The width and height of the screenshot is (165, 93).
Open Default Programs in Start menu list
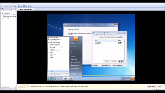point(54,37)
